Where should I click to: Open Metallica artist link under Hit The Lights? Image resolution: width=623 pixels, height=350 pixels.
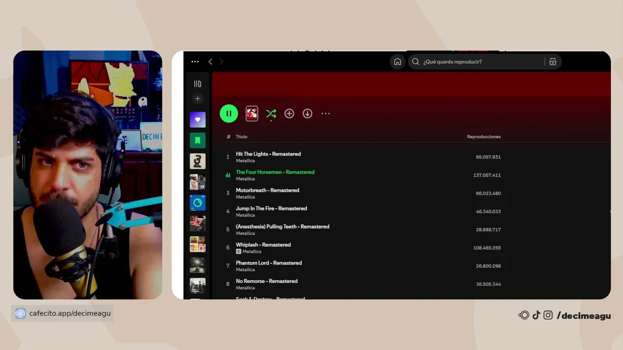tap(245, 161)
